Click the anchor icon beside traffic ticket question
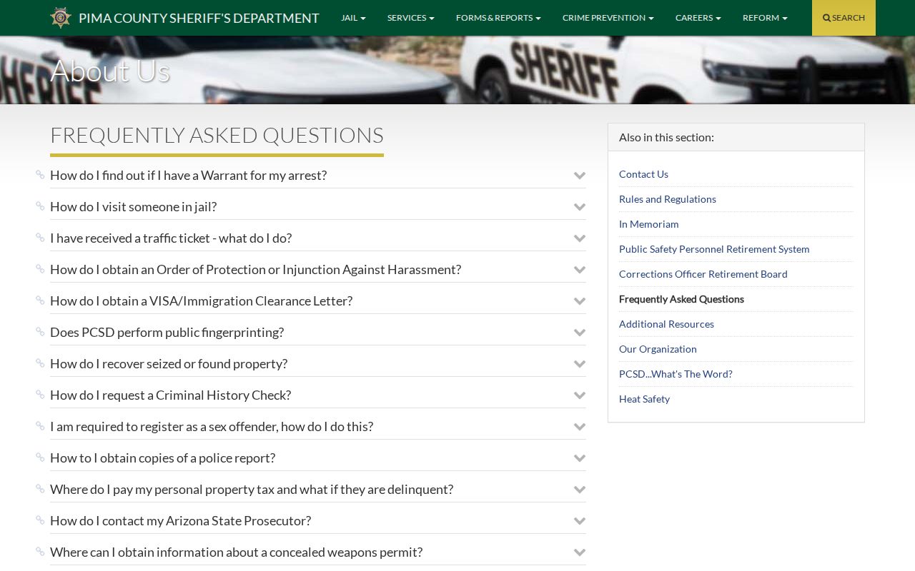Image resolution: width=915 pixels, height=571 pixels. (x=40, y=238)
